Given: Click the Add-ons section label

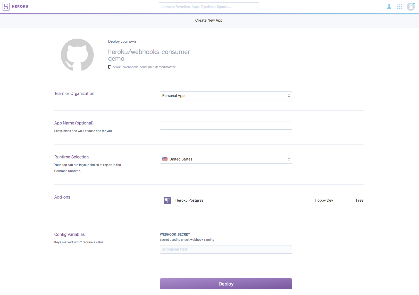Looking at the screenshot, I should (62, 197).
